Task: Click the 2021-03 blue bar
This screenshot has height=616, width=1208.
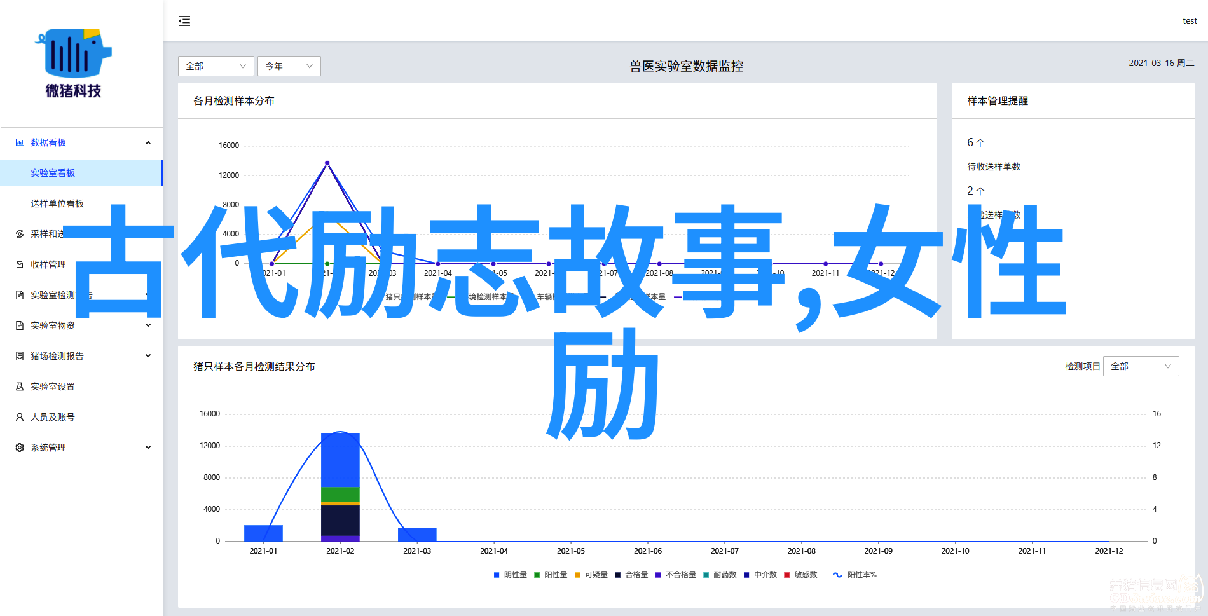Action: [417, 535]
